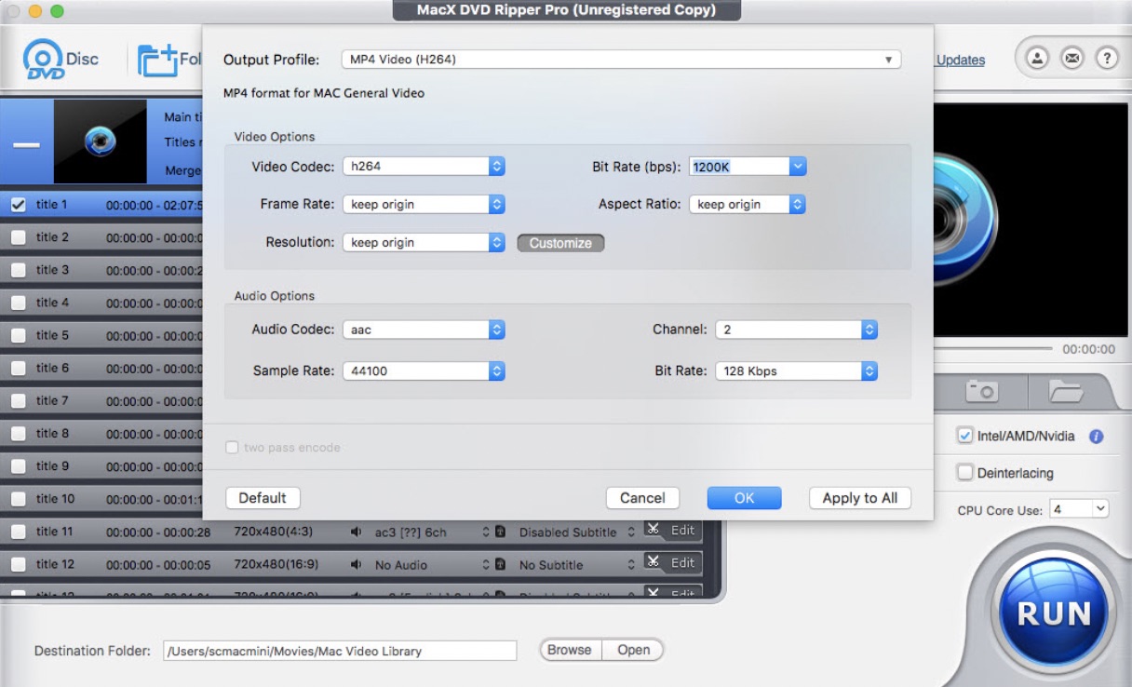Click 720x480(4:3) on title 11 row
The image size is (1132, 687).
coord(274,532)
